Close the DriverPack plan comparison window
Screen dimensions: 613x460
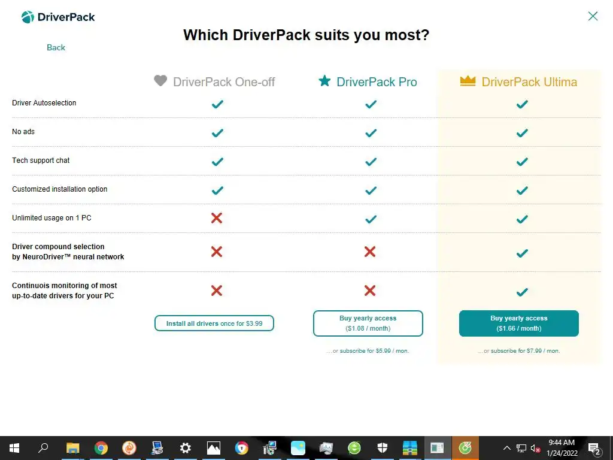click(x=593, y=16)
